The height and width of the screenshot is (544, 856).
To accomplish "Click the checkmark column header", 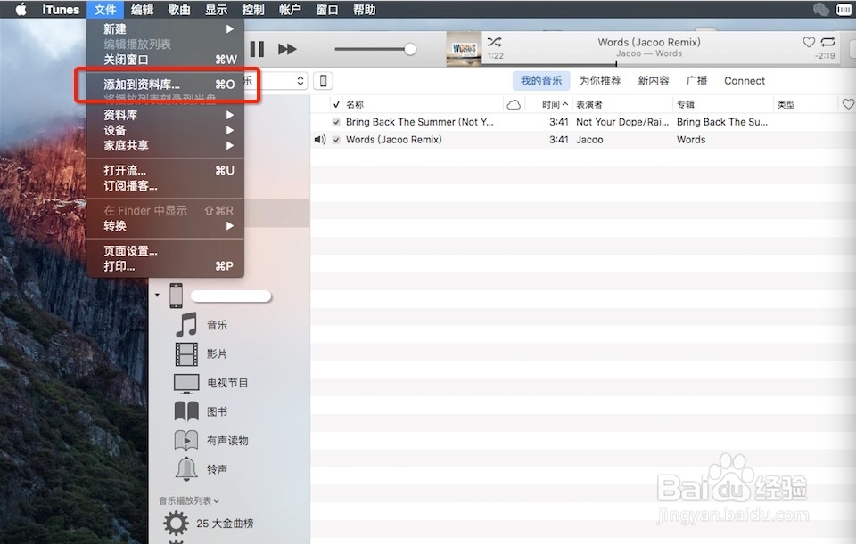I will point(336,104).
